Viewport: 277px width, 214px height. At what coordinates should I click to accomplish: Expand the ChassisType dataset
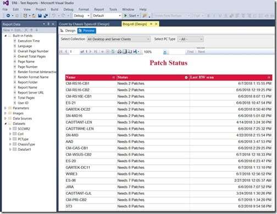click(x=10, y=144)
